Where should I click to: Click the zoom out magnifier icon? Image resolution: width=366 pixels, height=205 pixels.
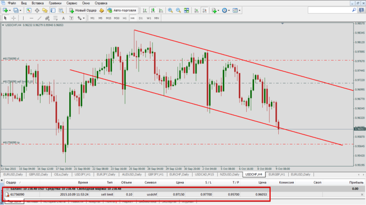(x=178, y=10)
